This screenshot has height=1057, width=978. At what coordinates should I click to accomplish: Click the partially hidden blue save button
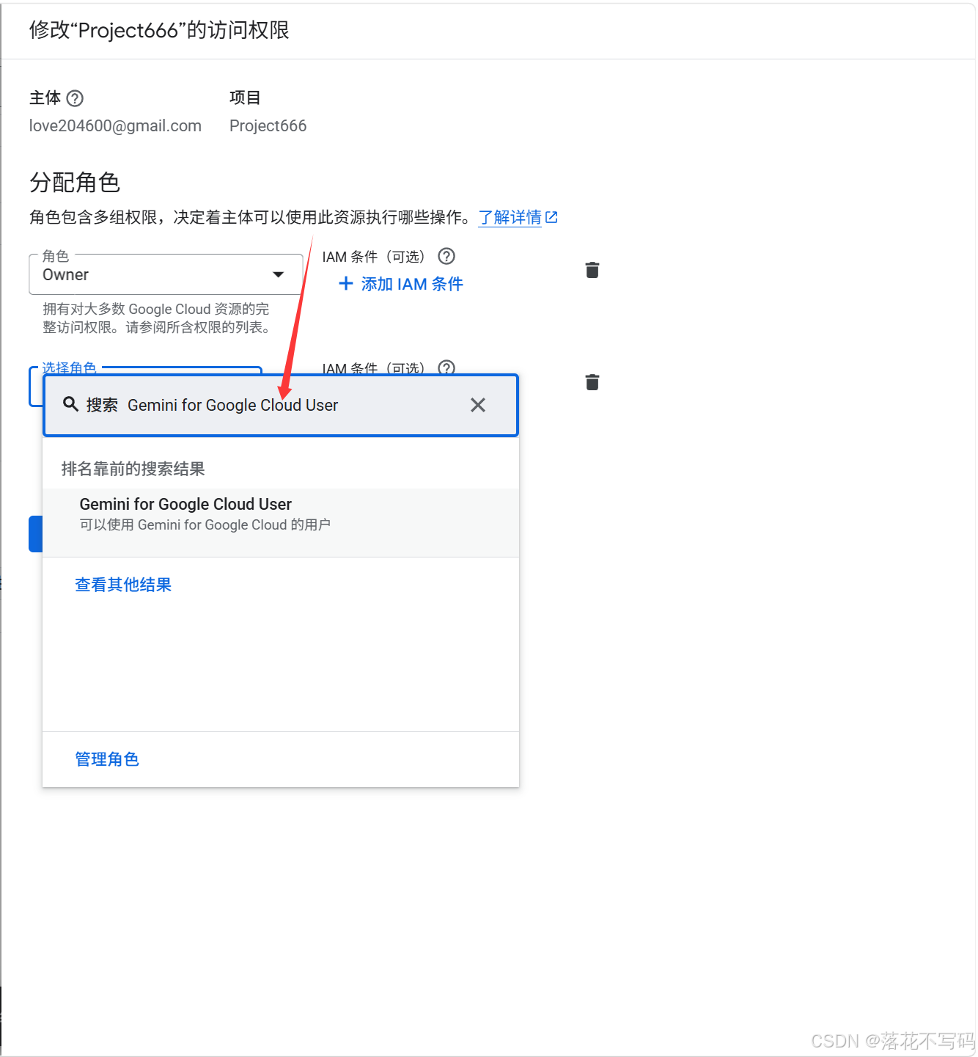[x=35, y=534]
